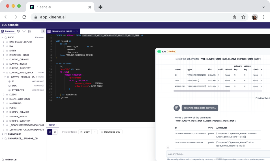Image resolution: width=270 pixels, height=161 pixels.
Task: Reload the app.kleene.ai page
Action: [x=24, y=17]
